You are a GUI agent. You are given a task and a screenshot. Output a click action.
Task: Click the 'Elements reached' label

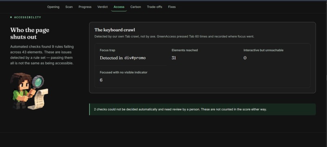(185, 50)
